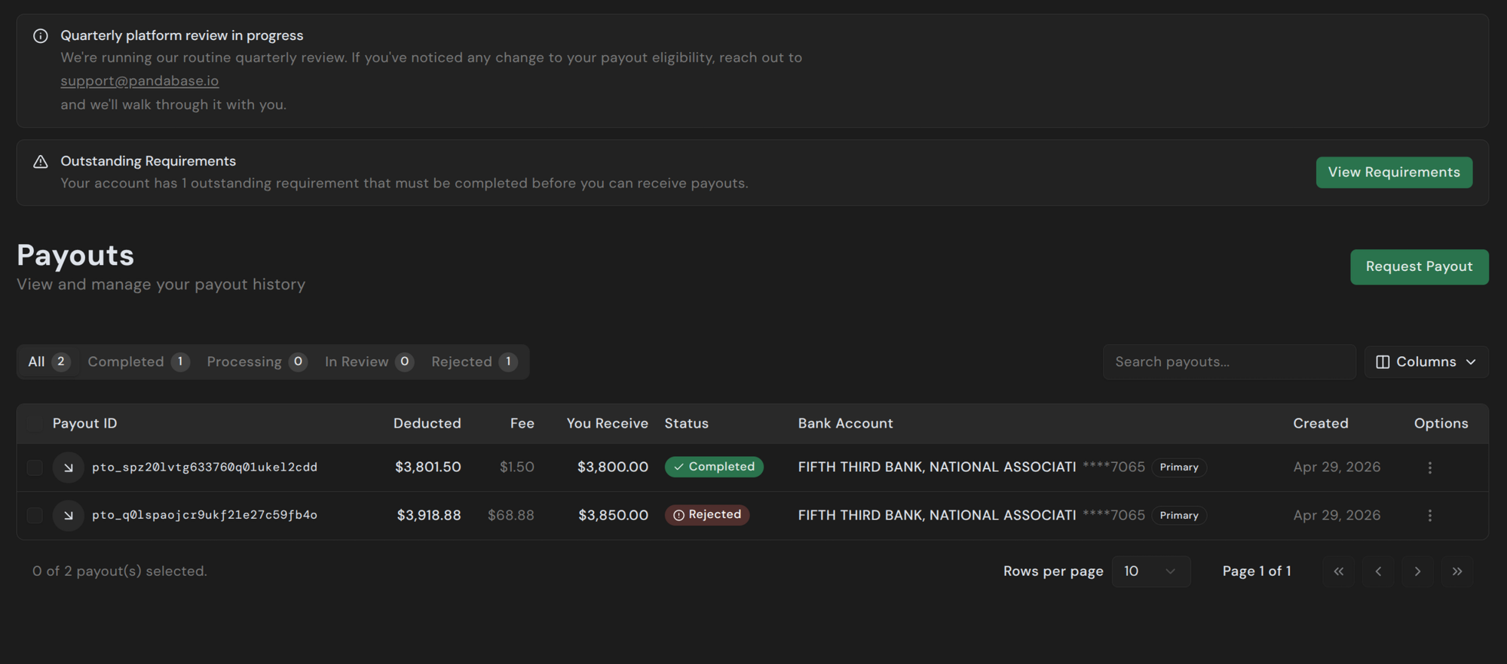Screen dimensions: 1507x664
Task: Sort by the Payout ID column header
Action: point(84,424)
